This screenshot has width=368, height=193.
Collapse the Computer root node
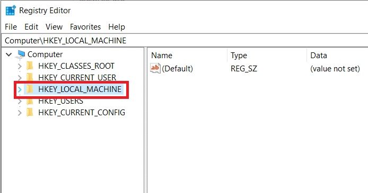tap(8, 54)
